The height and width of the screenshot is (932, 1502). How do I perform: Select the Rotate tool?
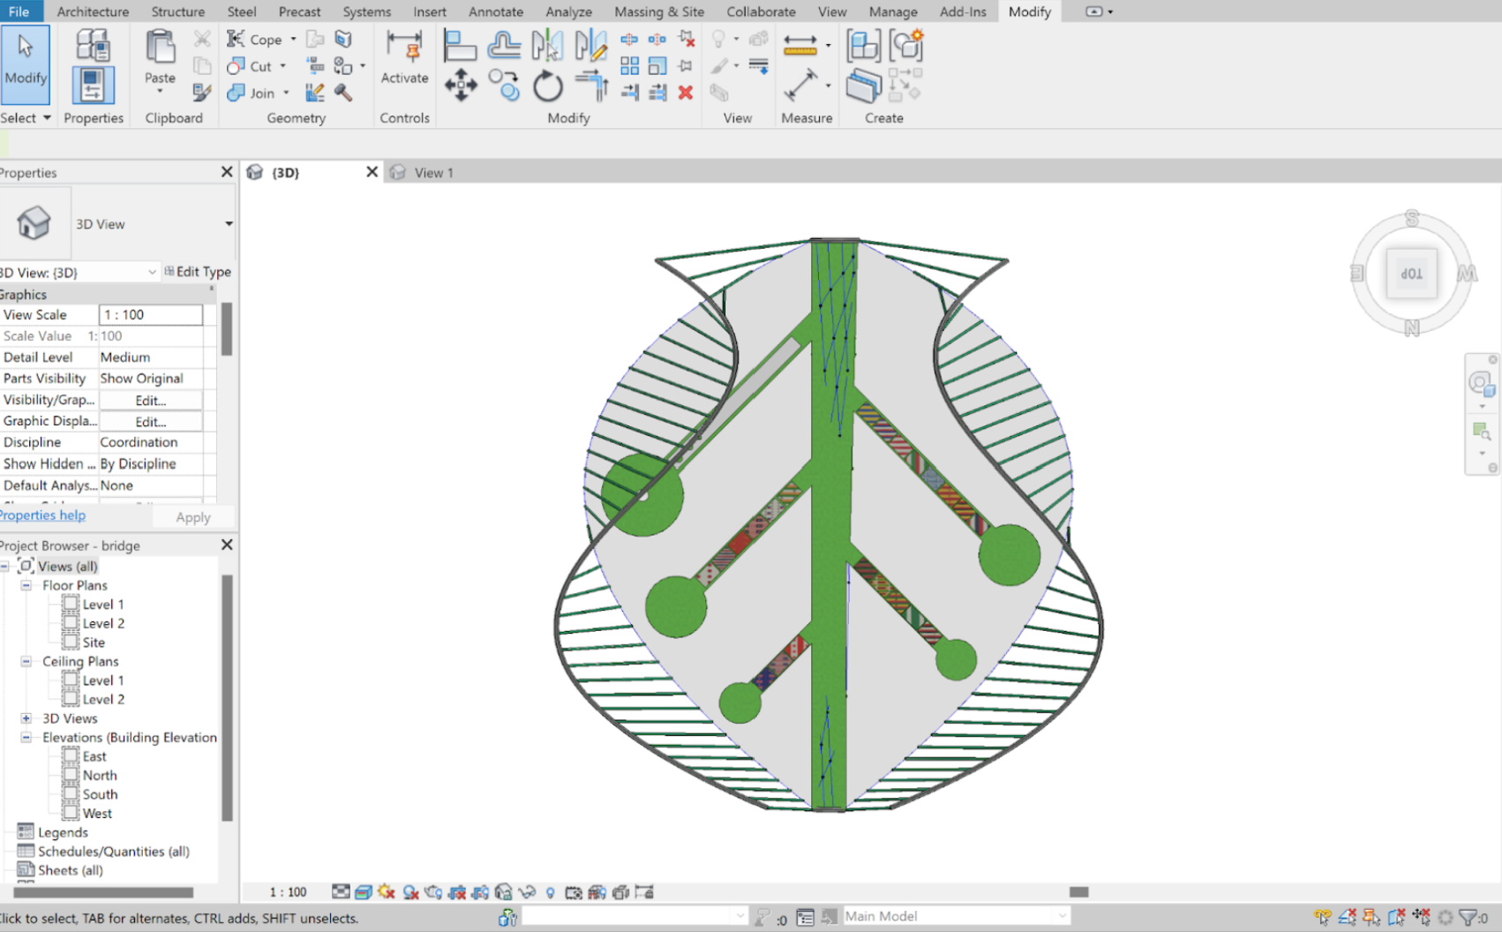(547, 86)
